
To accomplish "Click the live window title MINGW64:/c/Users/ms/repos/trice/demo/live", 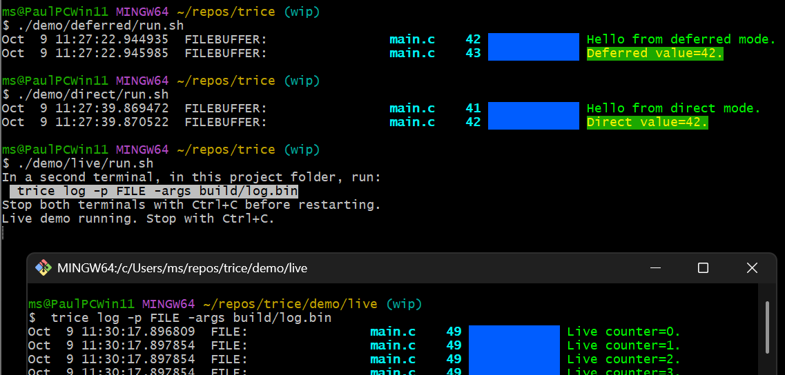I will click(x=182, y=269).
